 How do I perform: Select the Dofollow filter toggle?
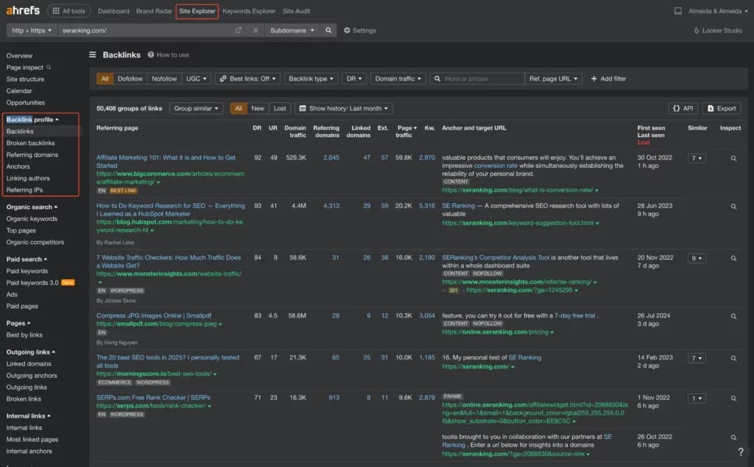coord(130,79)
